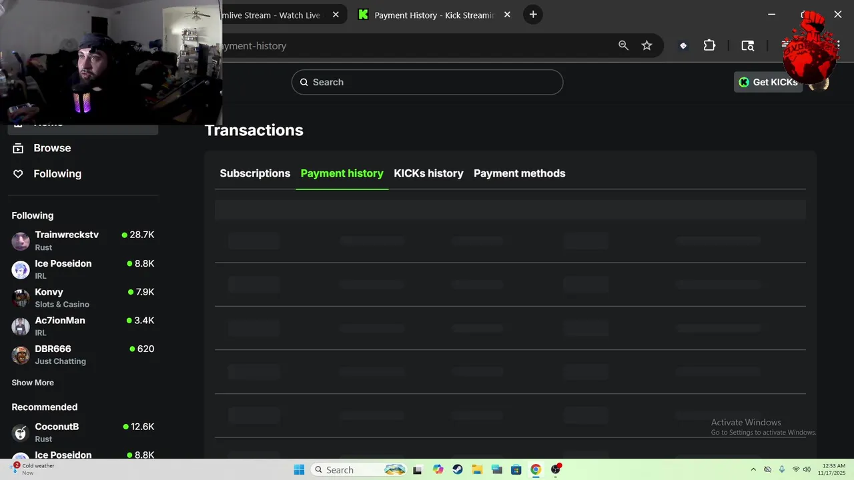
Task: Click Ice Poseidon avatar in Following list
Action: 21,270
